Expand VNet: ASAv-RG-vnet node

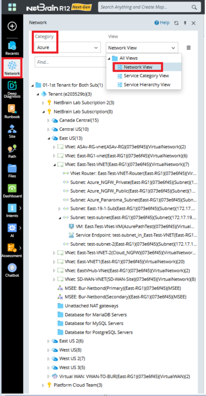(54, 147)
